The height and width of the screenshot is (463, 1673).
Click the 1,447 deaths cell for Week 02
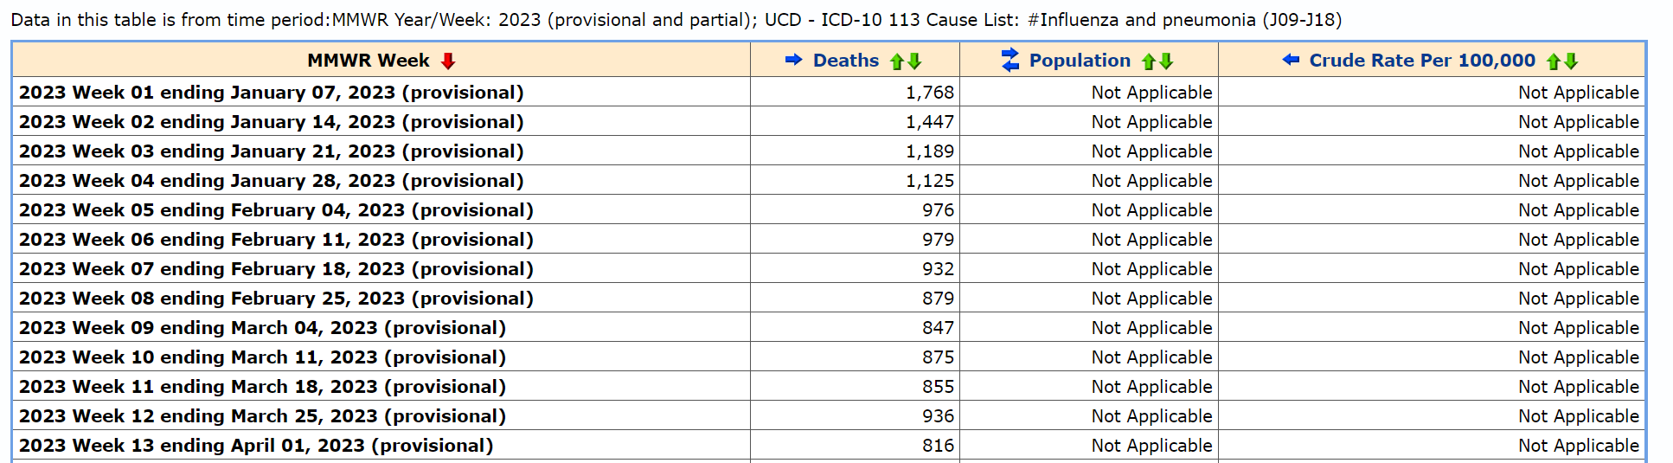[929, 122]
